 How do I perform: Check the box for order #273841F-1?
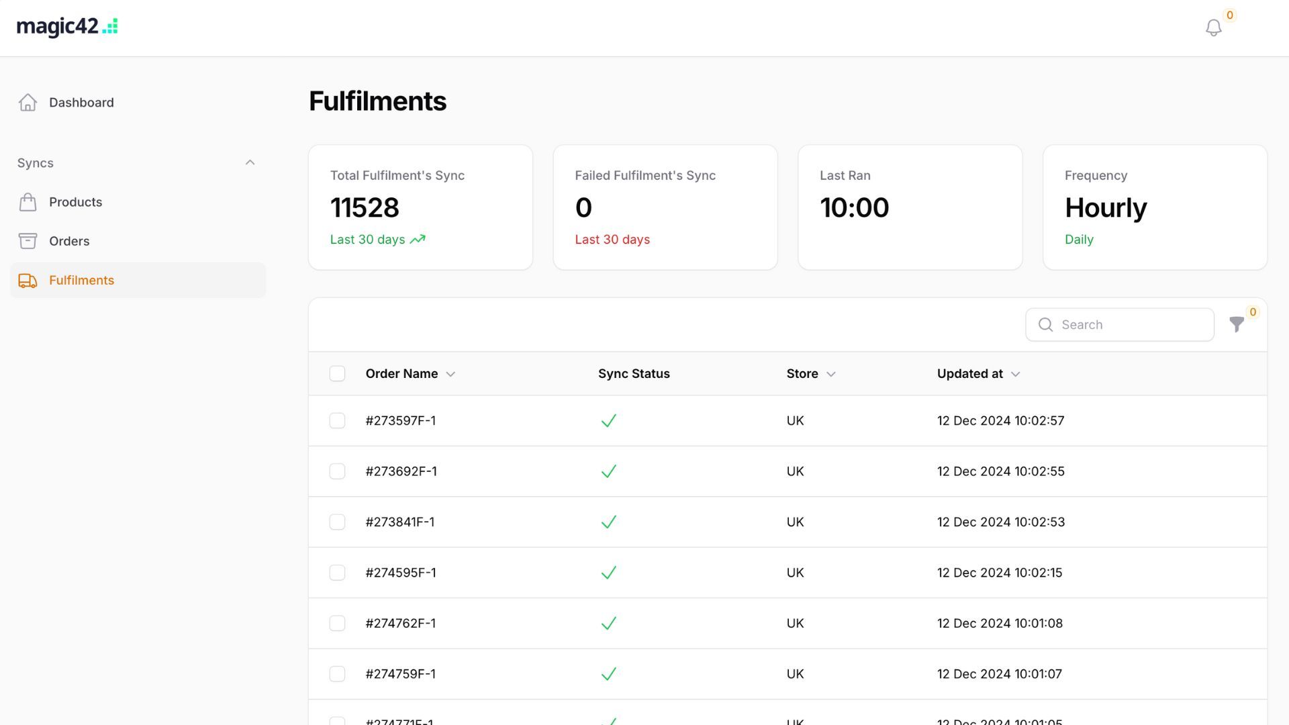[x=337, y=522]
